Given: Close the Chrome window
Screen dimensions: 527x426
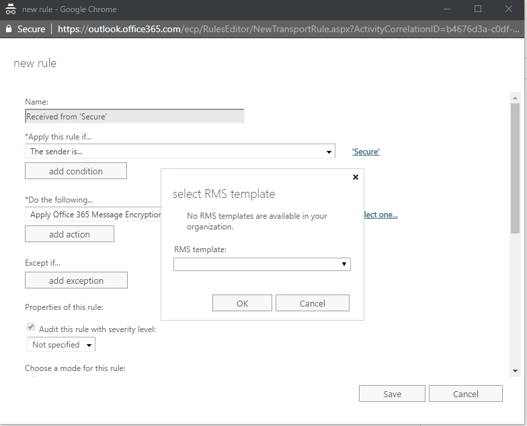Looking at the screenshot, I should tap(508, 9).
